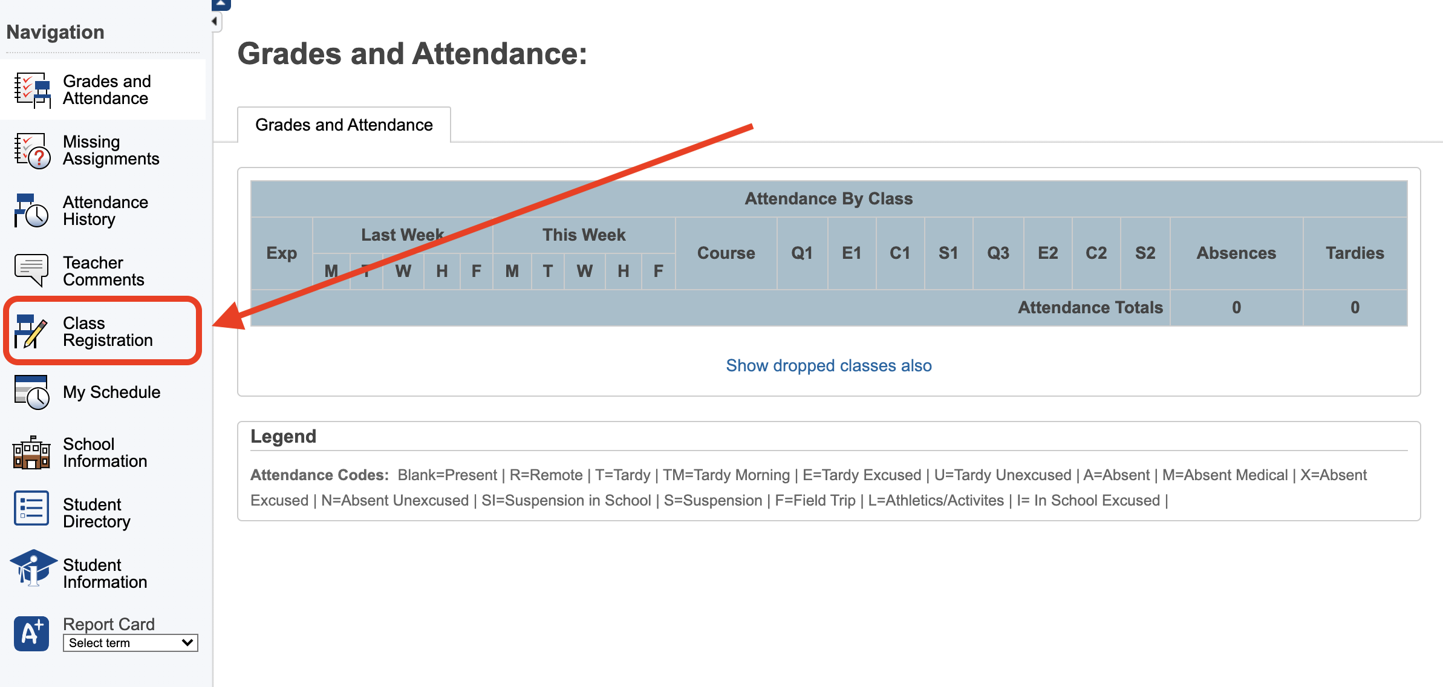Click the Class Registration pencil icon

coord(31,331)
